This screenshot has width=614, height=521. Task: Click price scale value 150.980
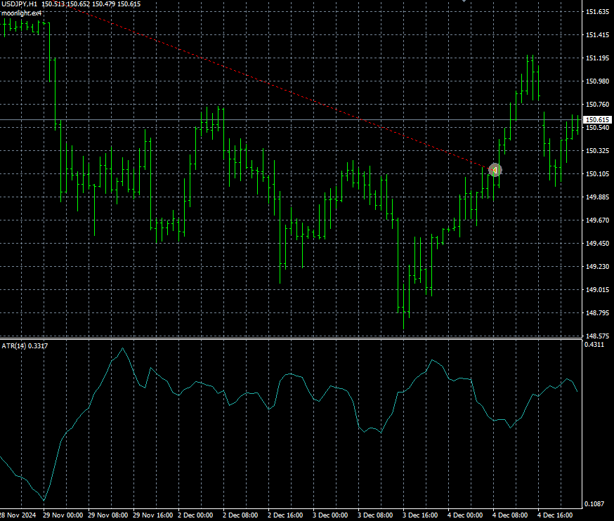(x=597, y=81)
